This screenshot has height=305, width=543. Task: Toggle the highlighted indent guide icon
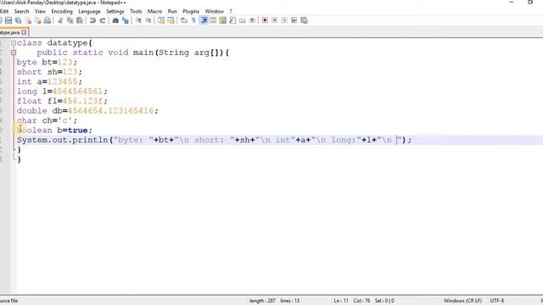(204, 20)
